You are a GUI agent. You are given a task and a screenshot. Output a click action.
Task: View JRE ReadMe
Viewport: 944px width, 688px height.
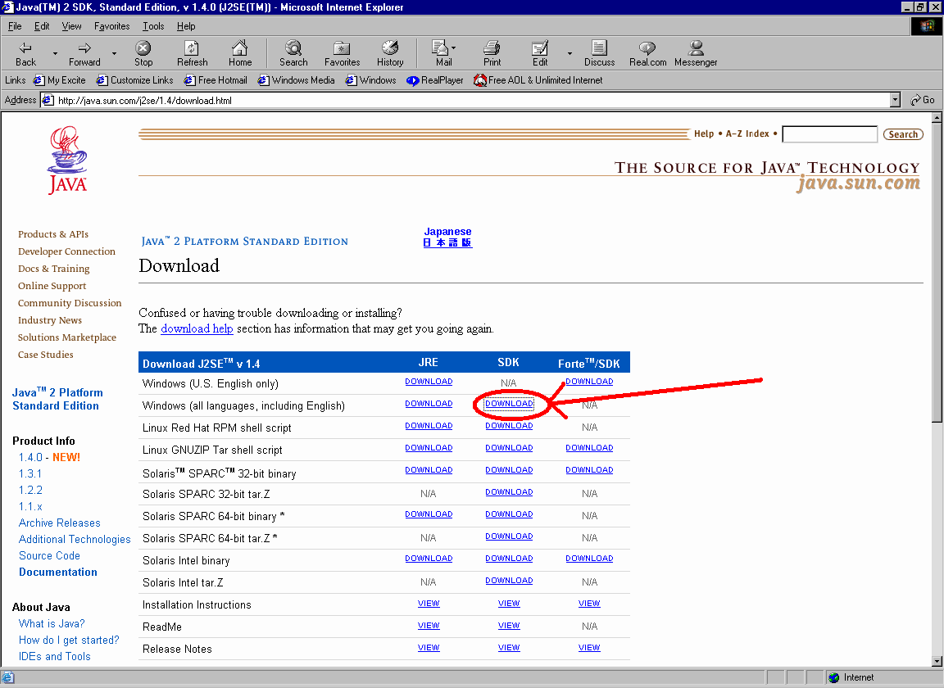[429, 626]
